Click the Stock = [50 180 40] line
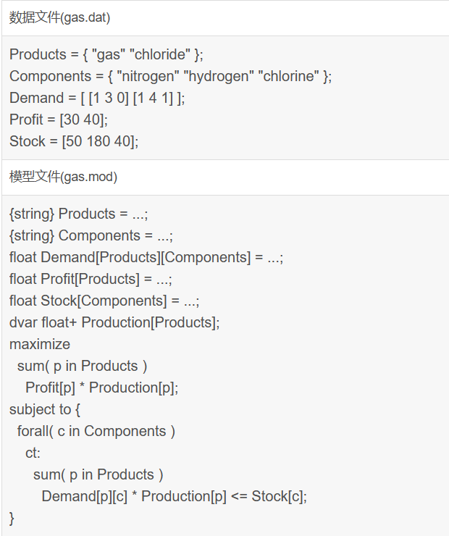 74,142
